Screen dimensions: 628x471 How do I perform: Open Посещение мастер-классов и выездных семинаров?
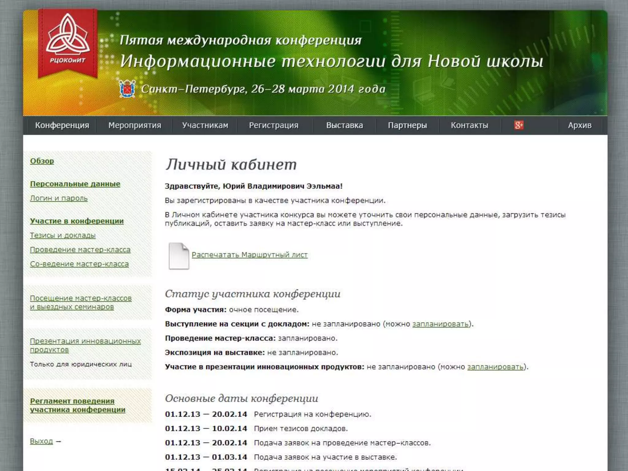point(81,303)
